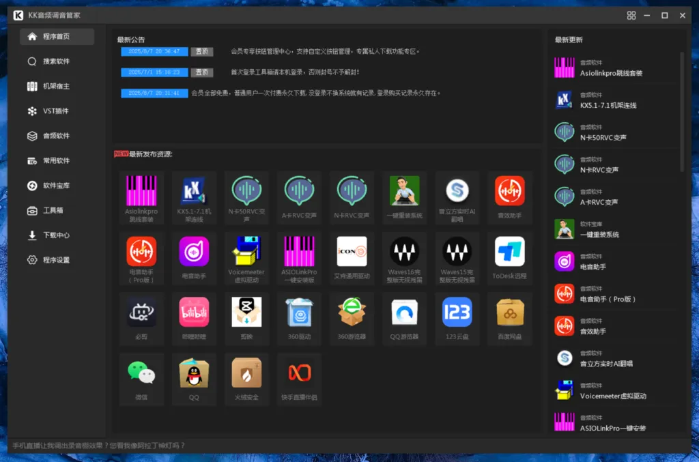Select 音效助手 row in 最新更新 list

click(616, 326)
